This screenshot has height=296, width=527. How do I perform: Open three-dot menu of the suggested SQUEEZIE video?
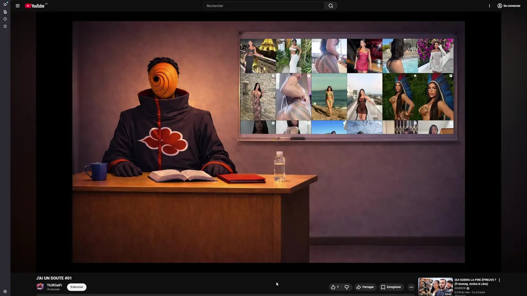[499, 280]
